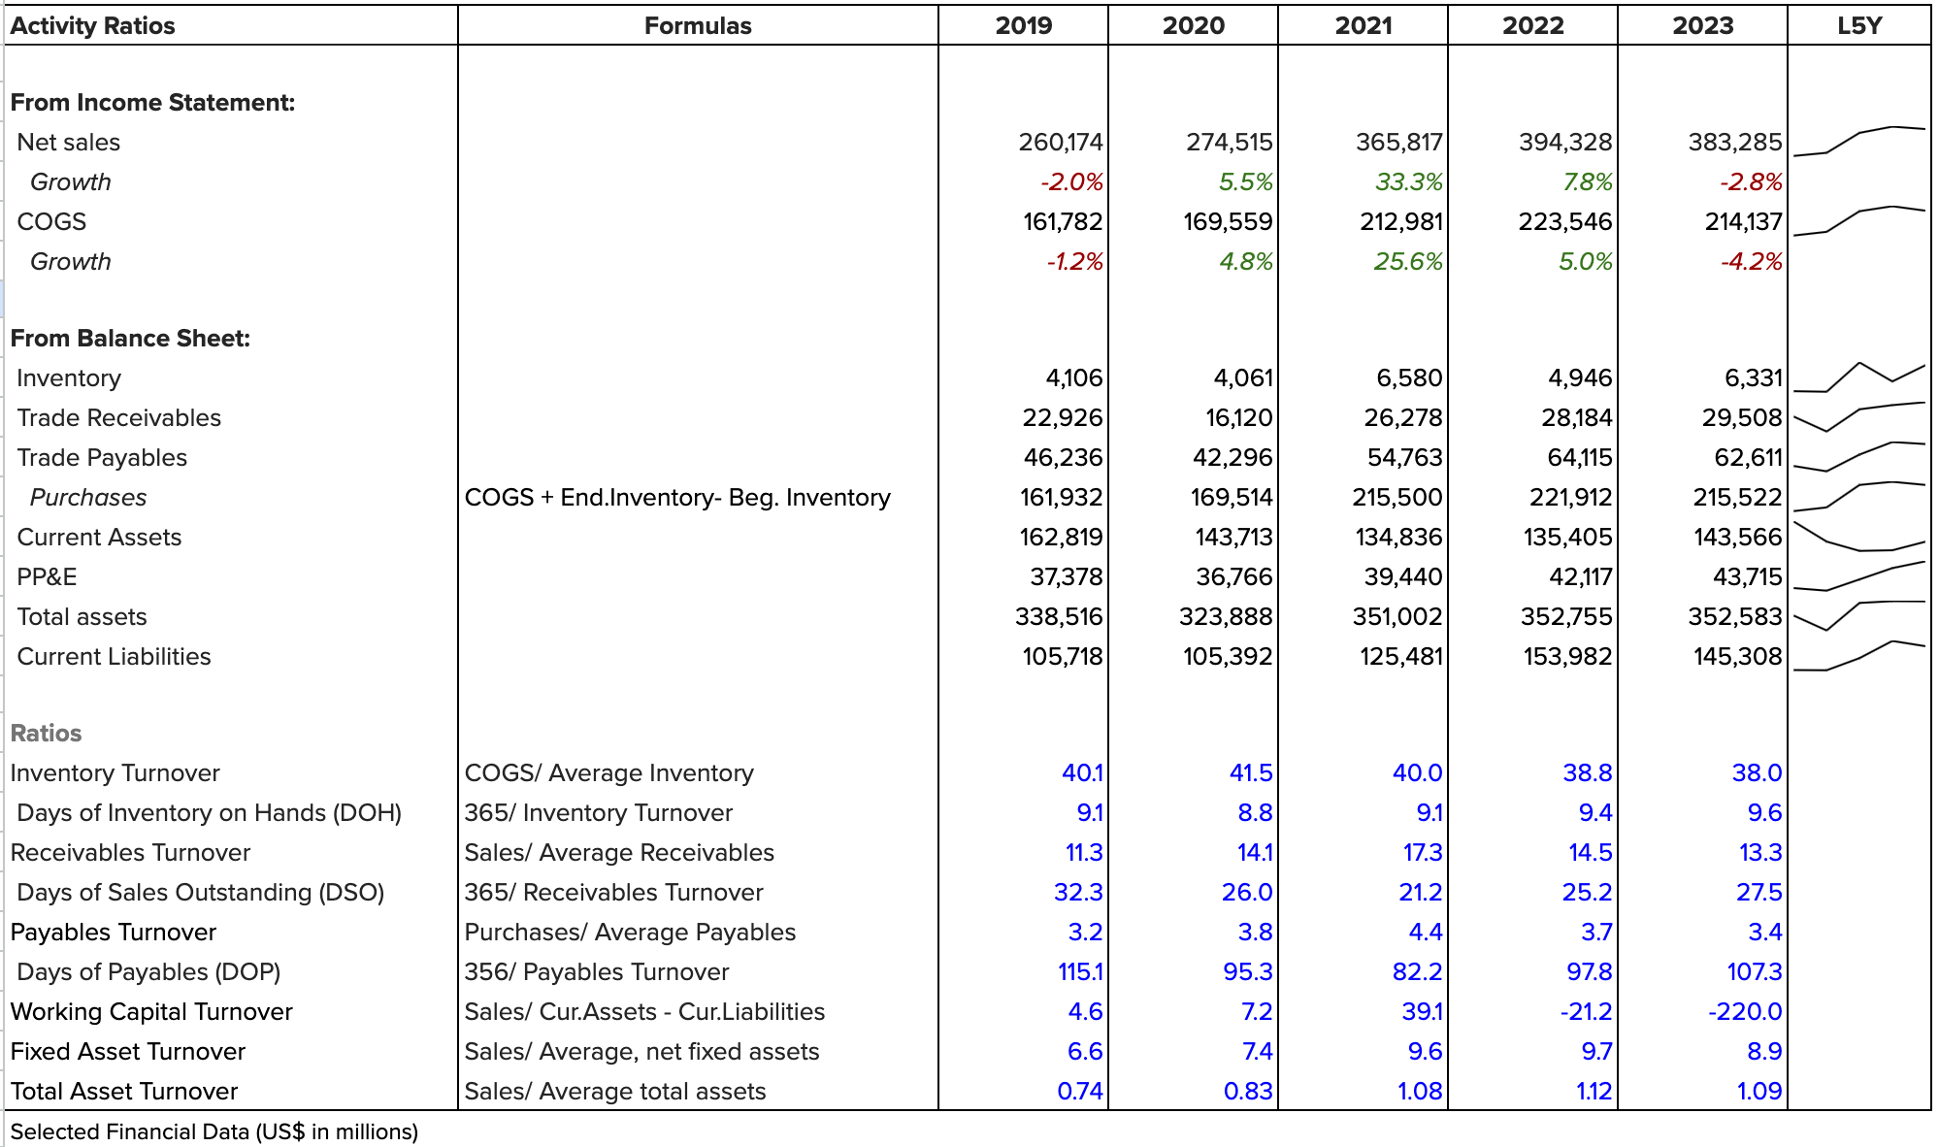
Task: Click the Ratios section heading
Action: point(46,734)
